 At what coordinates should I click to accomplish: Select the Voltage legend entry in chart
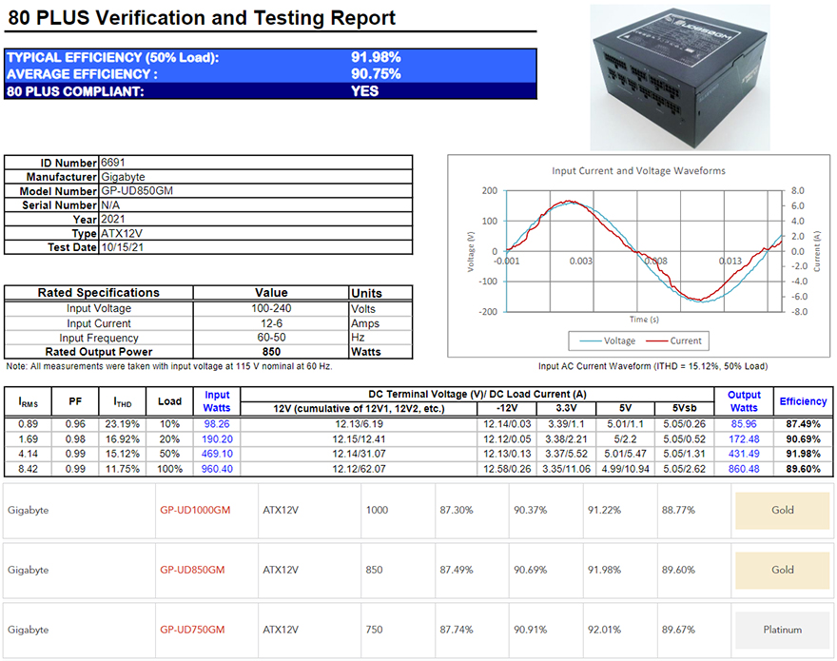coord(613,340)
